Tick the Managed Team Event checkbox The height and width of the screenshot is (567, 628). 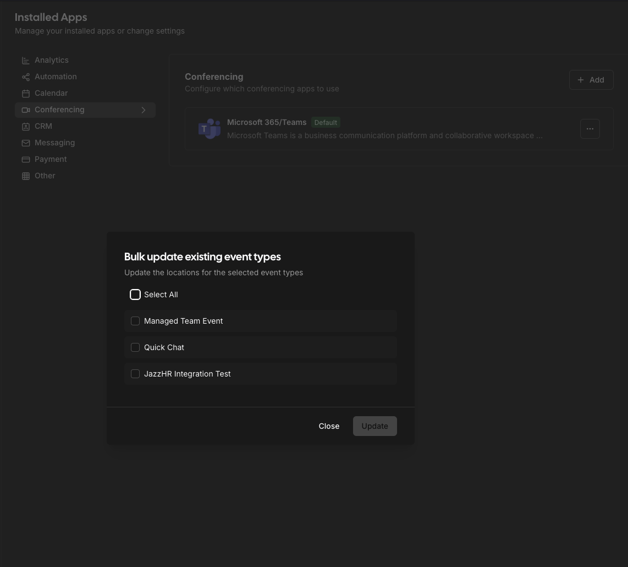coord(135,321)
